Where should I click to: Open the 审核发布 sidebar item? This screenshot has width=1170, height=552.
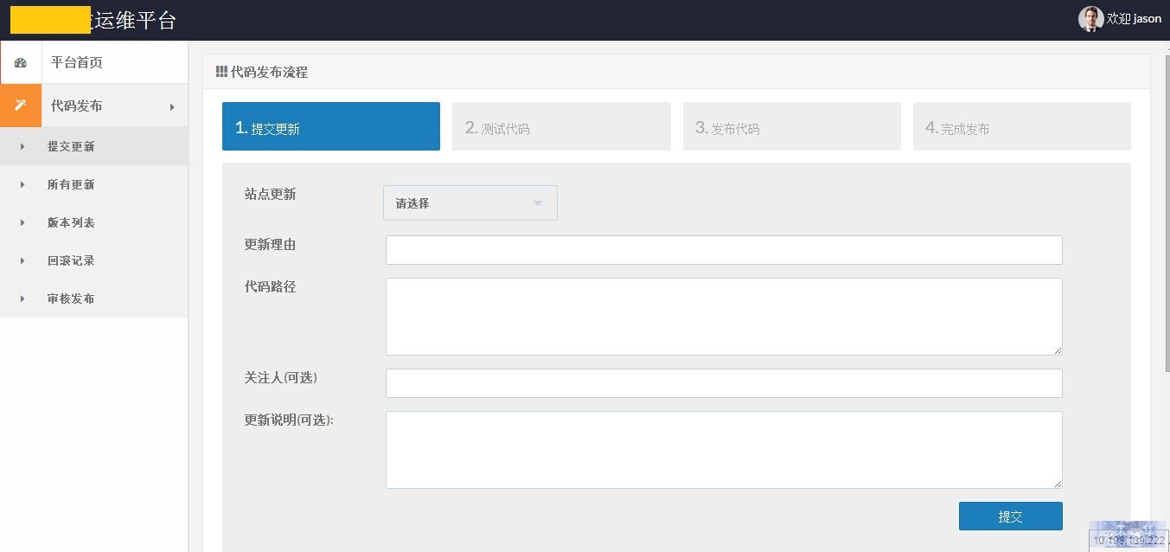(94, 298)
